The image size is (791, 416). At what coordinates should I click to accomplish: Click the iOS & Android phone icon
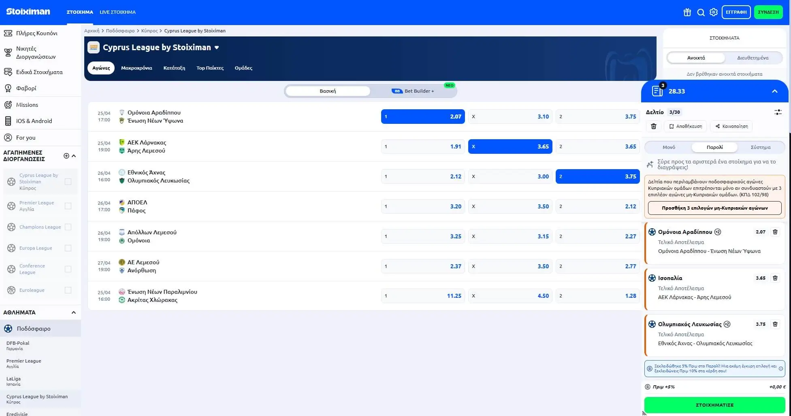click(x=8, y=121)
